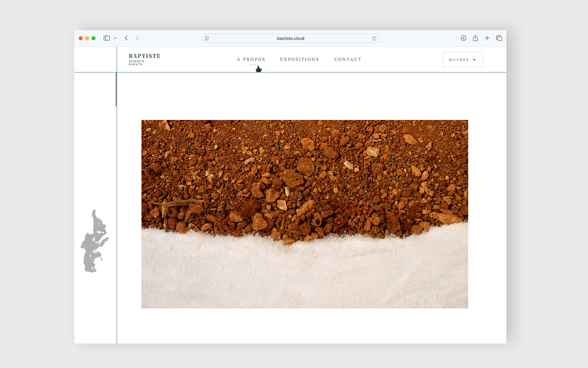Reload the current page

tap(374, 38)
